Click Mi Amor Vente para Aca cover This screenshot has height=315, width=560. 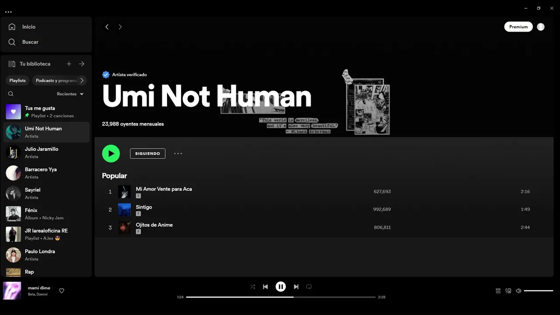pos(124,192)
